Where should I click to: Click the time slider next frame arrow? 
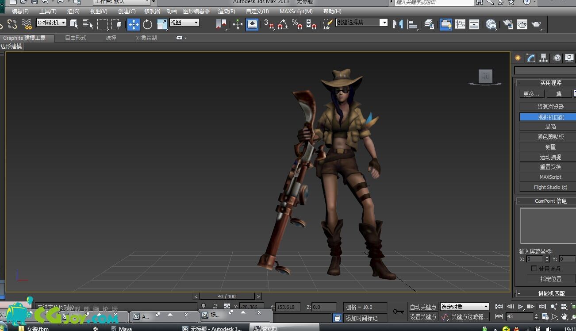pyautogui.click(x=258, y=296)
